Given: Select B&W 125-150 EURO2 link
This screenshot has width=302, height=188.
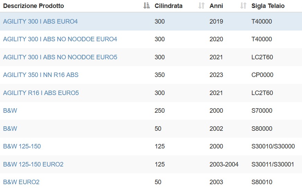Looking at the screenshot, I should tap(33, 164).
